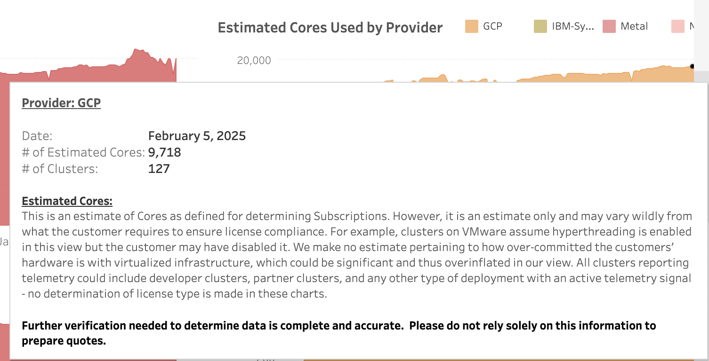The height and width of the screenshot is (361, 709).
Task: Click the 127 clusters value
Action: tap(159, 169)
